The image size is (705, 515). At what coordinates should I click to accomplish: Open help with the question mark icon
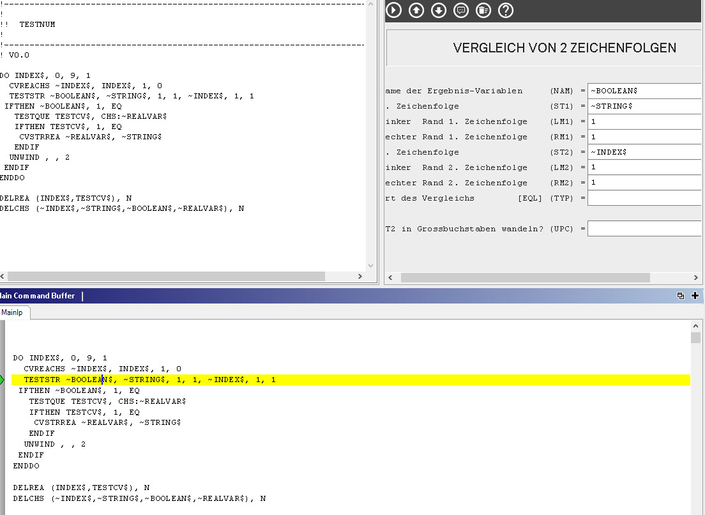506,10
